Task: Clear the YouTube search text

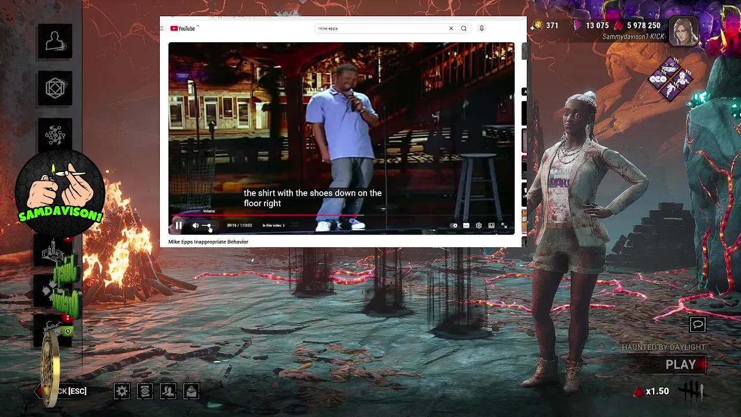Action: click(451, 28)
